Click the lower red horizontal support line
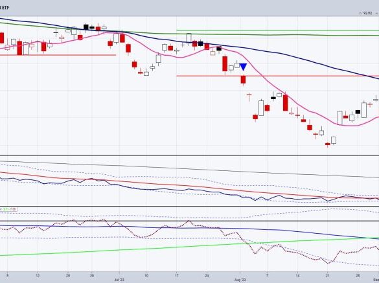379x283 pixels. pos(278,76)
